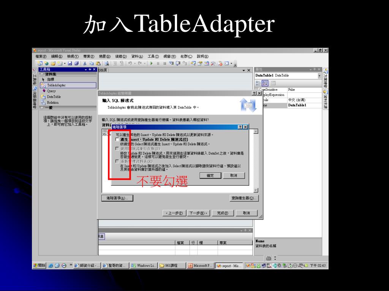
Task: Click the 下一步(N) > wizard button
Action: point(198,213)
